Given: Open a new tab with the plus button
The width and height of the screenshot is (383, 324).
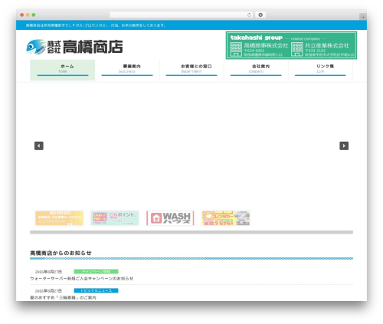Looking at the screenshot, I should pos(363,17).
